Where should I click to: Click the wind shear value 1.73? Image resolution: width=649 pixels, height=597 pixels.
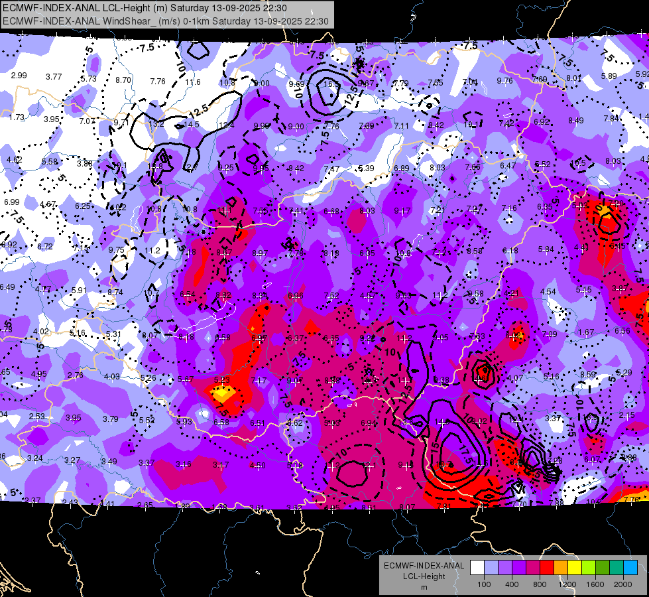point(17,117)
